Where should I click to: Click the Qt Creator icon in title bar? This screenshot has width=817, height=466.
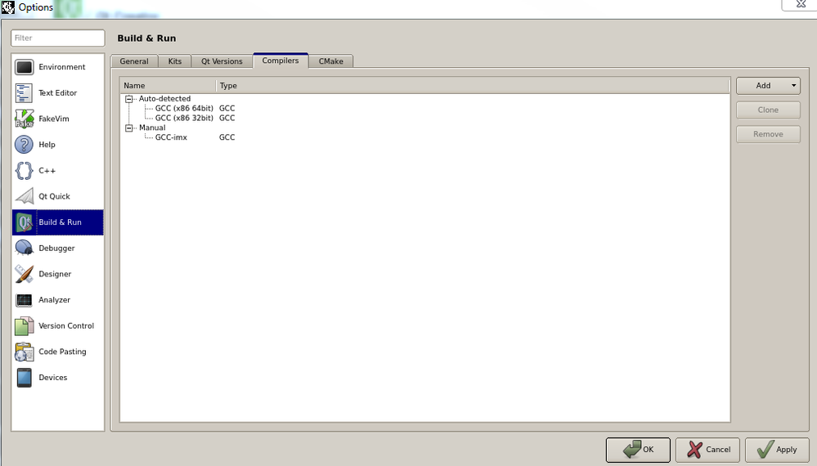tap(8, 7)
